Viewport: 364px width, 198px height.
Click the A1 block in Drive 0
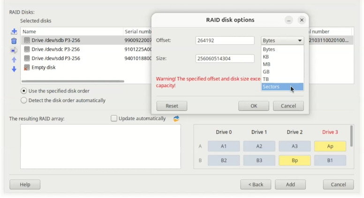pos(224,147)
